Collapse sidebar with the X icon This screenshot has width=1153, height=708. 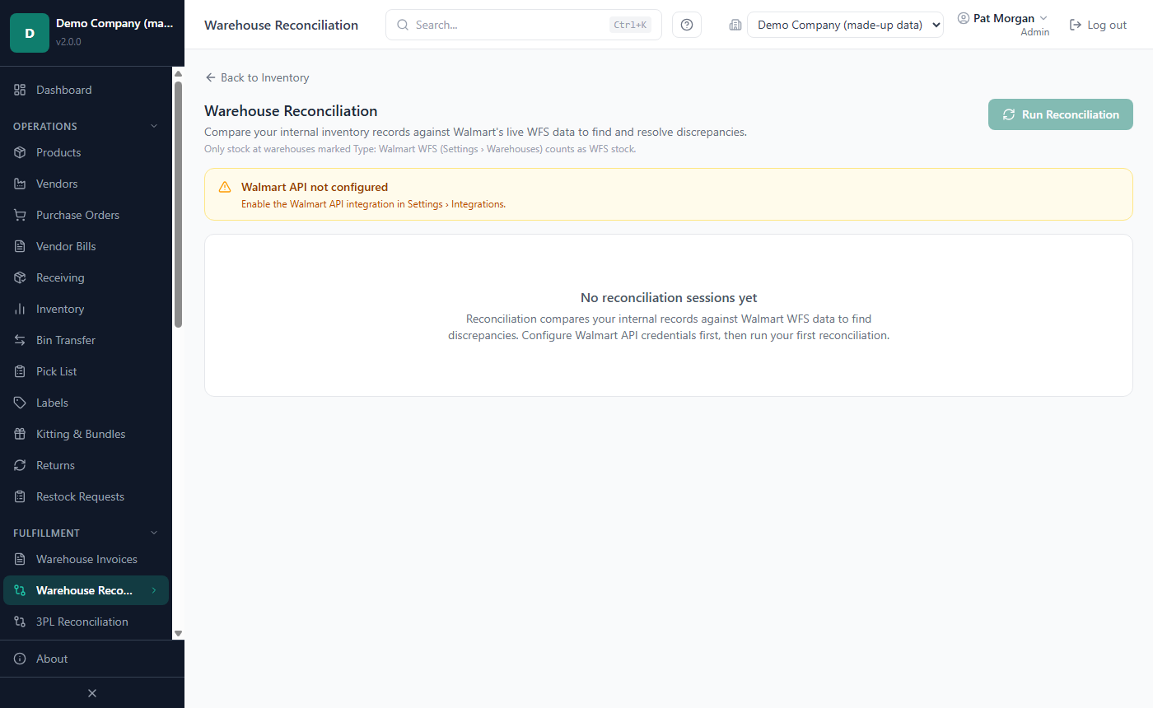[92, 693]
